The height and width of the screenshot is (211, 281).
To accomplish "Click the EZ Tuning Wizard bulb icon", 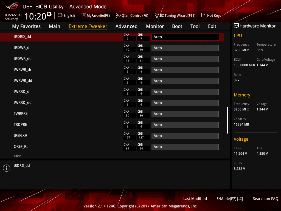I will point(157,15).
